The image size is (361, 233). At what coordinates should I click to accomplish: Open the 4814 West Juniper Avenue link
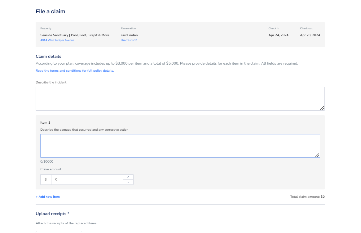57,40
